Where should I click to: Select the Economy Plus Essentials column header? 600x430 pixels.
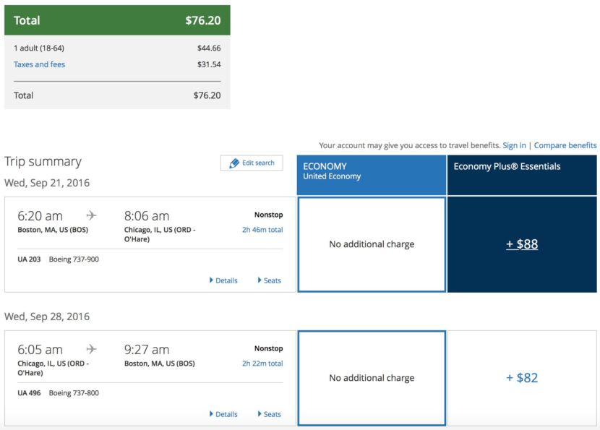[522, 175]
